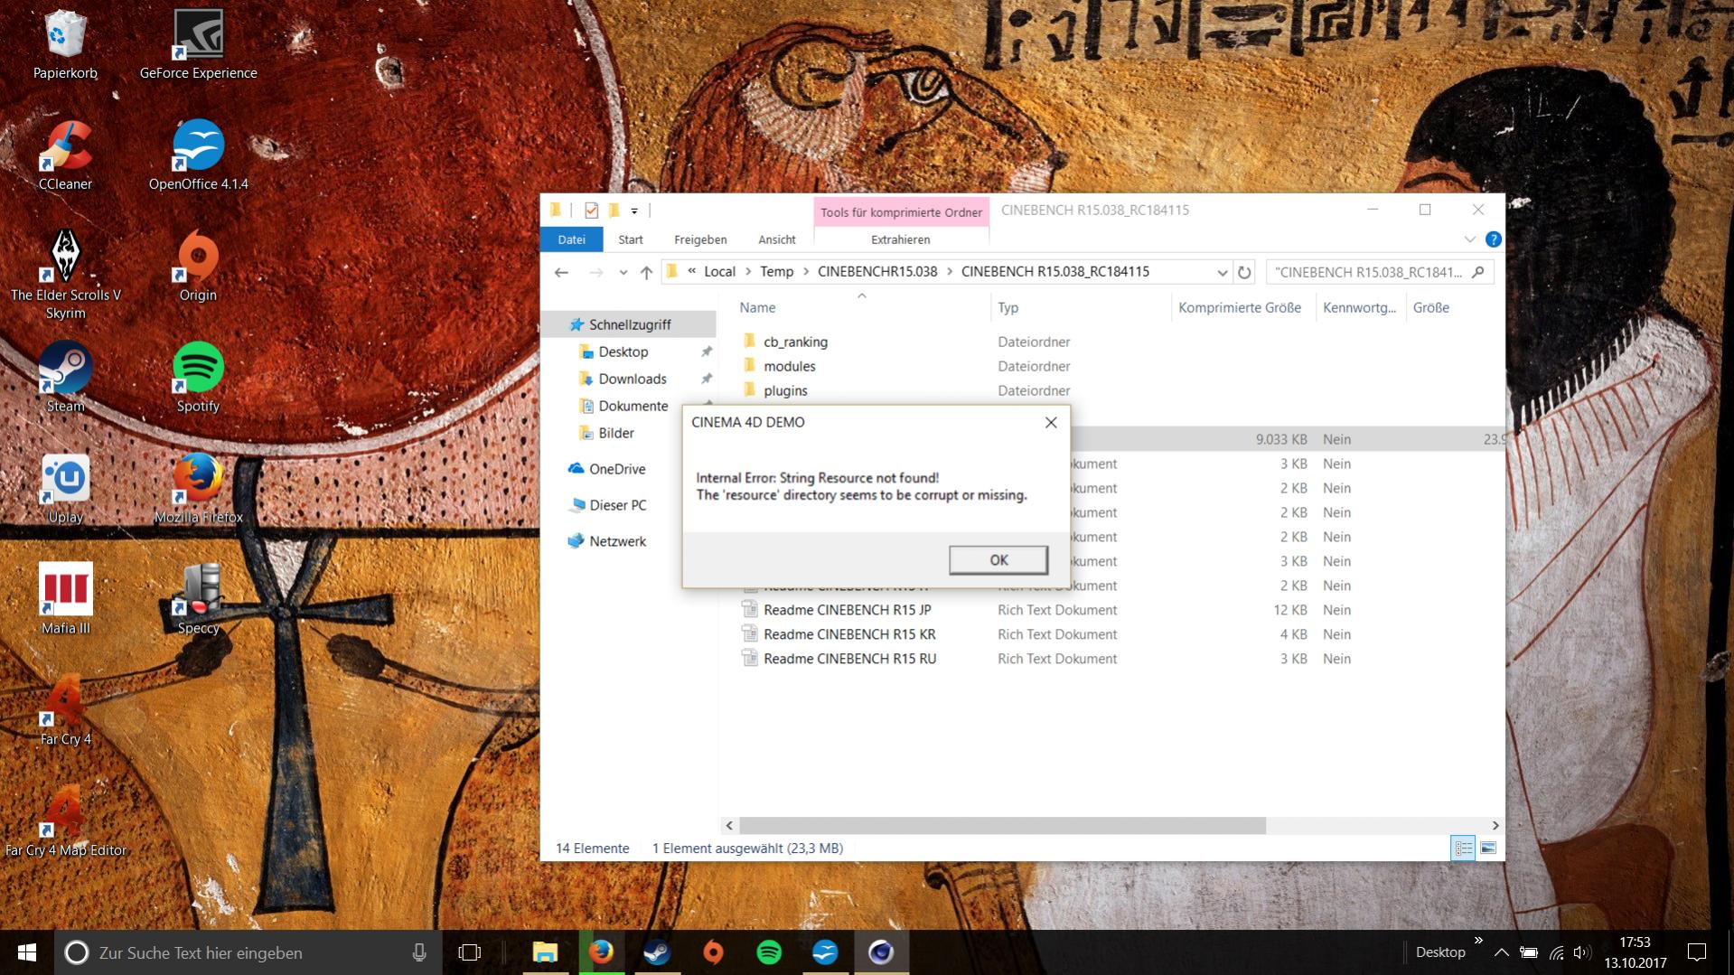
Task: Switch to the Ansicht ribbon tab
Action: point(777,239)
